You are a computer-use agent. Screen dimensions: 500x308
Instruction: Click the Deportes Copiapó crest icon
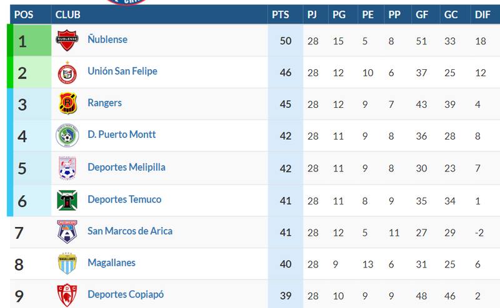point(67,295)
